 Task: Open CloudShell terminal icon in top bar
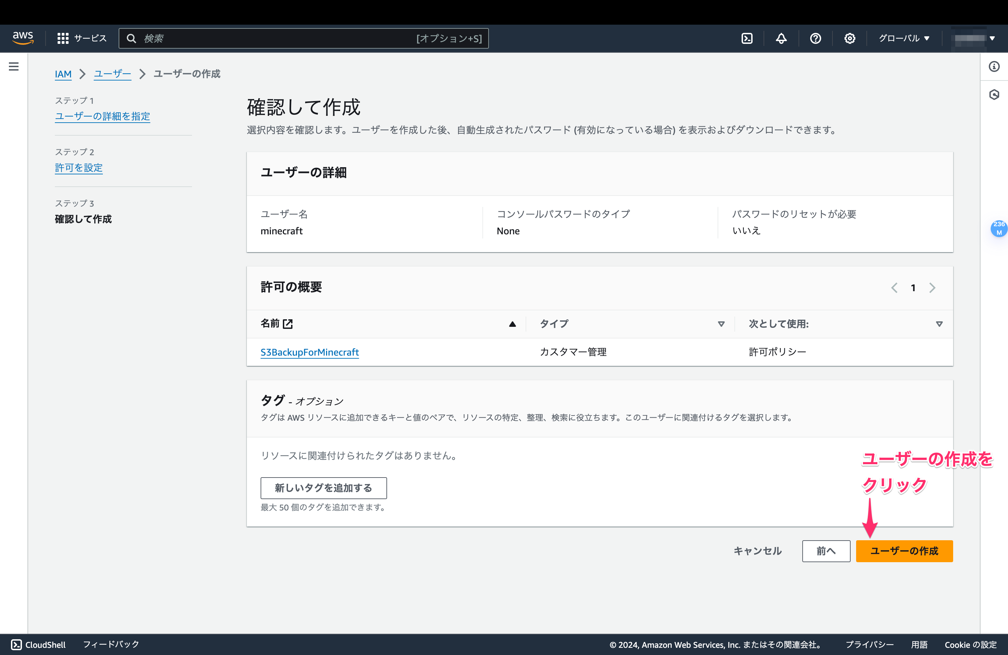click(x=747, y=38)
